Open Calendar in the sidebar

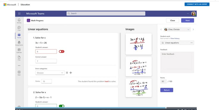pos(19,51)
